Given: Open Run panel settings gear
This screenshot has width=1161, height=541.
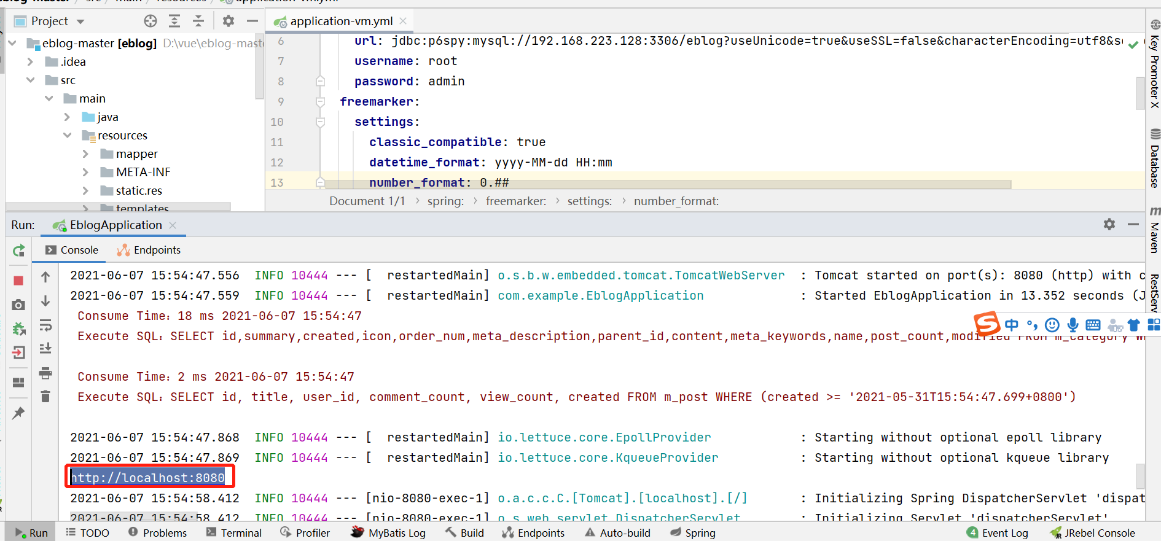Looking at the screenshot, I should (x=1109, y=224).
